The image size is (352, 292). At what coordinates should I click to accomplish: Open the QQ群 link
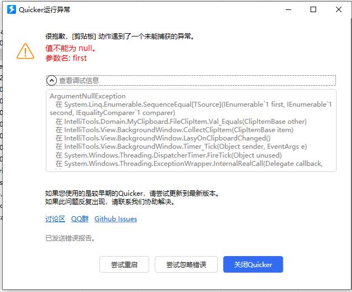80,219
